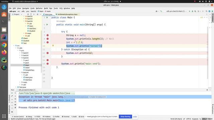Image resolution: width=214 pixels, height=120 pixels.
Task: Build project with the green hammer icon
Action: pyautogui.click(x=161, y=11)
